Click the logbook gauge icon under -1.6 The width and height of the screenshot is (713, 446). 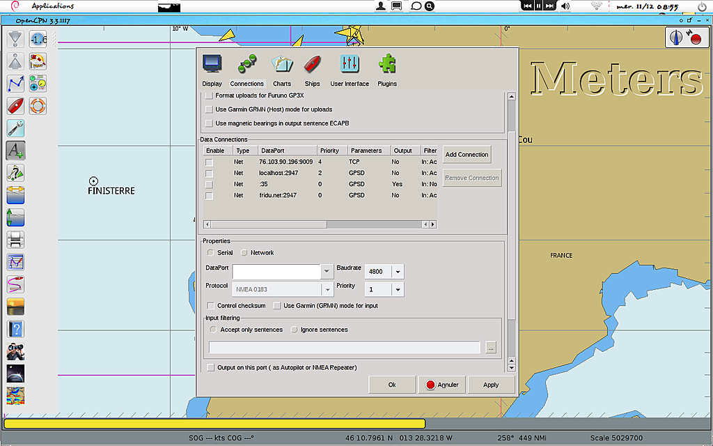[38, 61]
